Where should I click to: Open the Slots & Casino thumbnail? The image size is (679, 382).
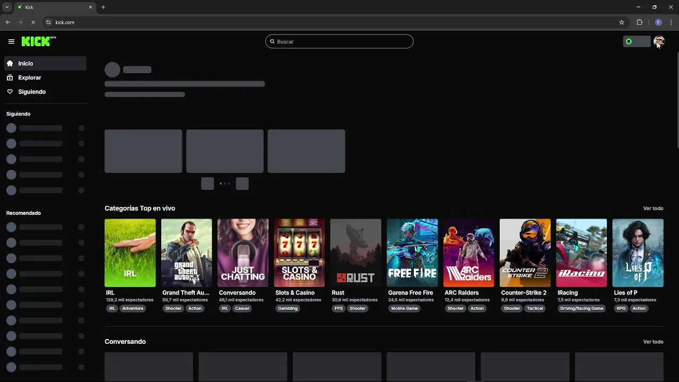click(299, 253)
